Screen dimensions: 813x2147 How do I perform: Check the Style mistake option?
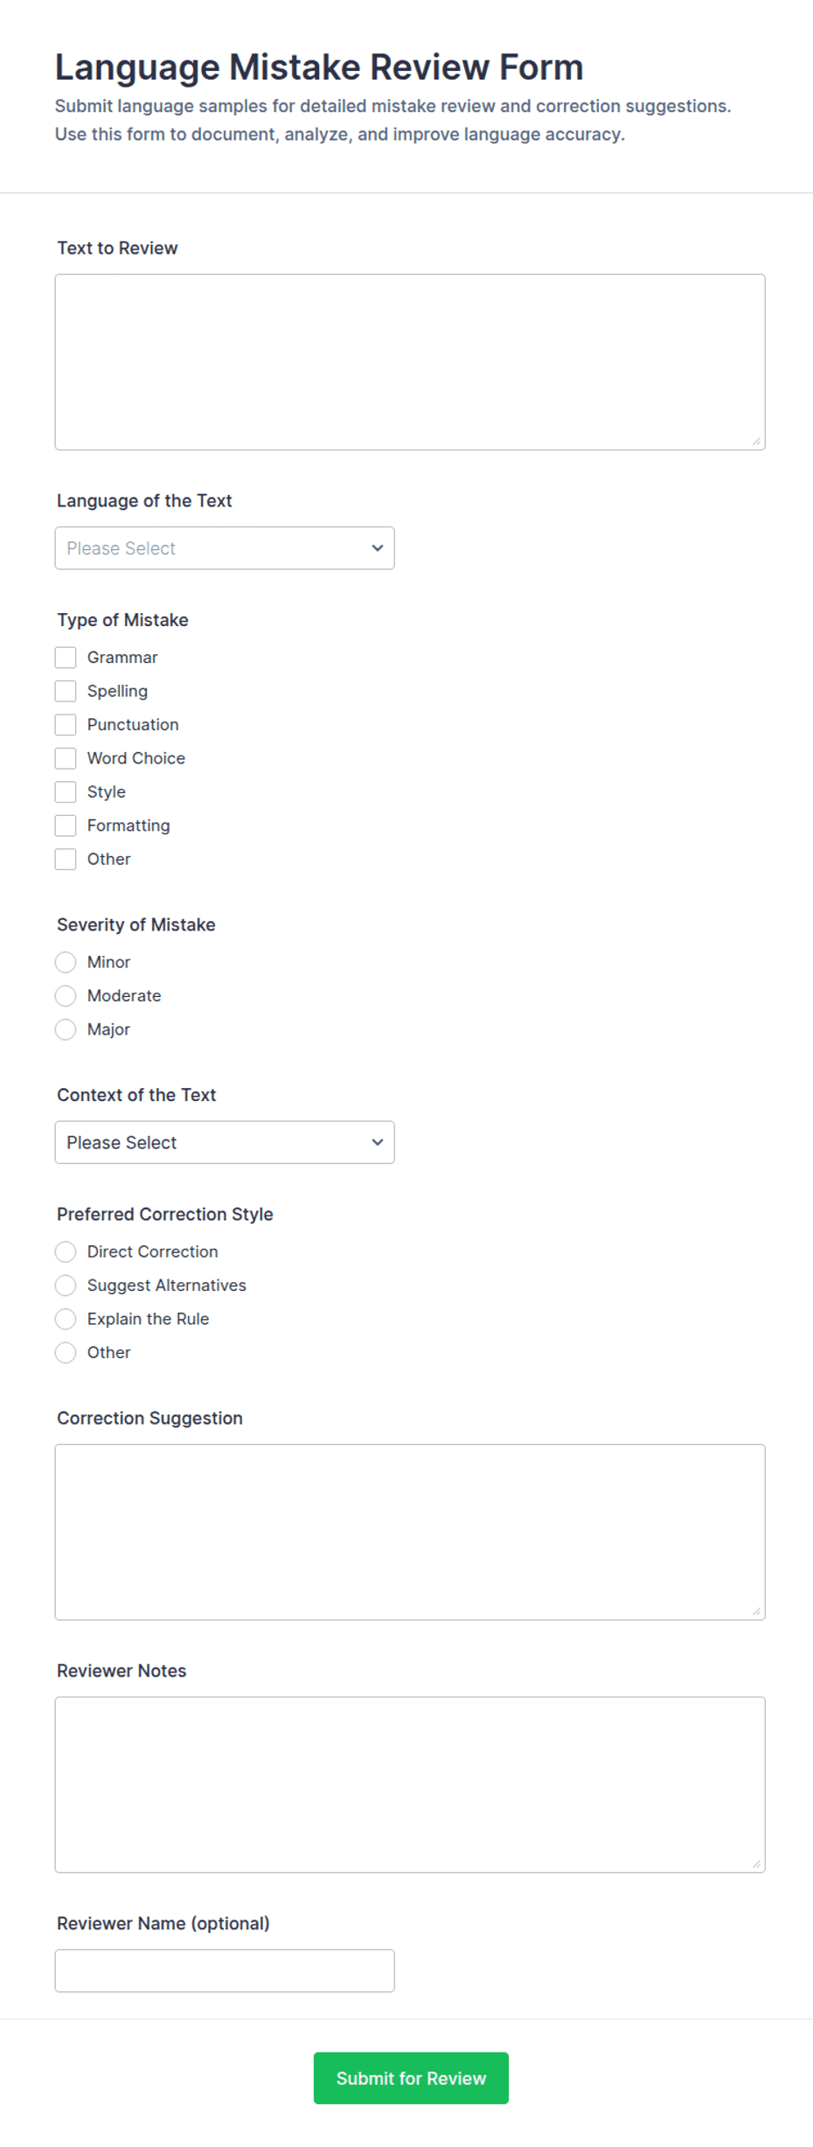click(x=66, y=792)
